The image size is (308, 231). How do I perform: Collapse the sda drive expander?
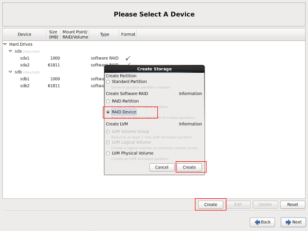point(11,51)
